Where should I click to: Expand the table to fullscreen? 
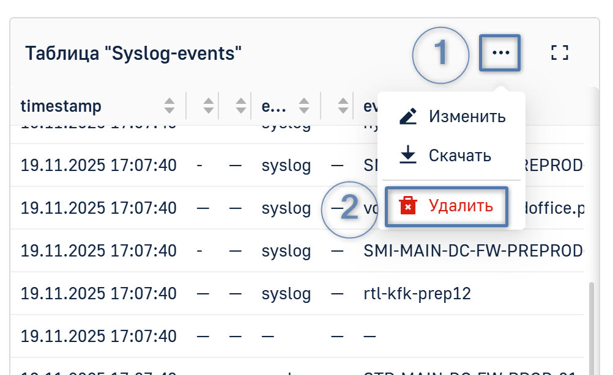(x=559, y=53)
